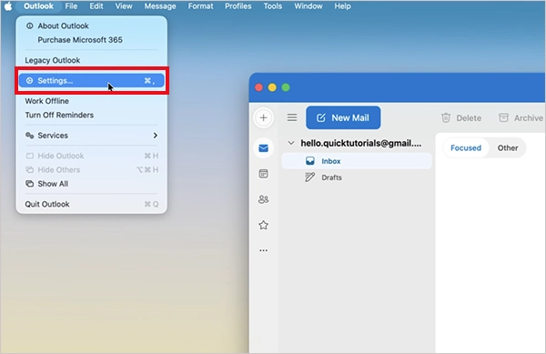Toggle the hamburger navigation pane icon
Viewport: 546px width, 354px height.
292,117
